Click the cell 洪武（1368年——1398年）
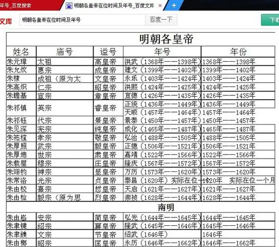The image size is (279, 247). 162,62
